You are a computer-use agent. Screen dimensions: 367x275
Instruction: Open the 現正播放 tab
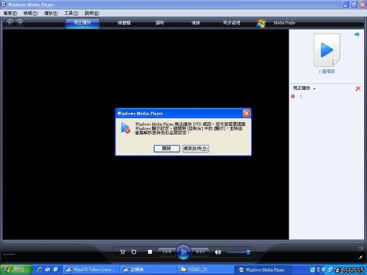point(82,22)
